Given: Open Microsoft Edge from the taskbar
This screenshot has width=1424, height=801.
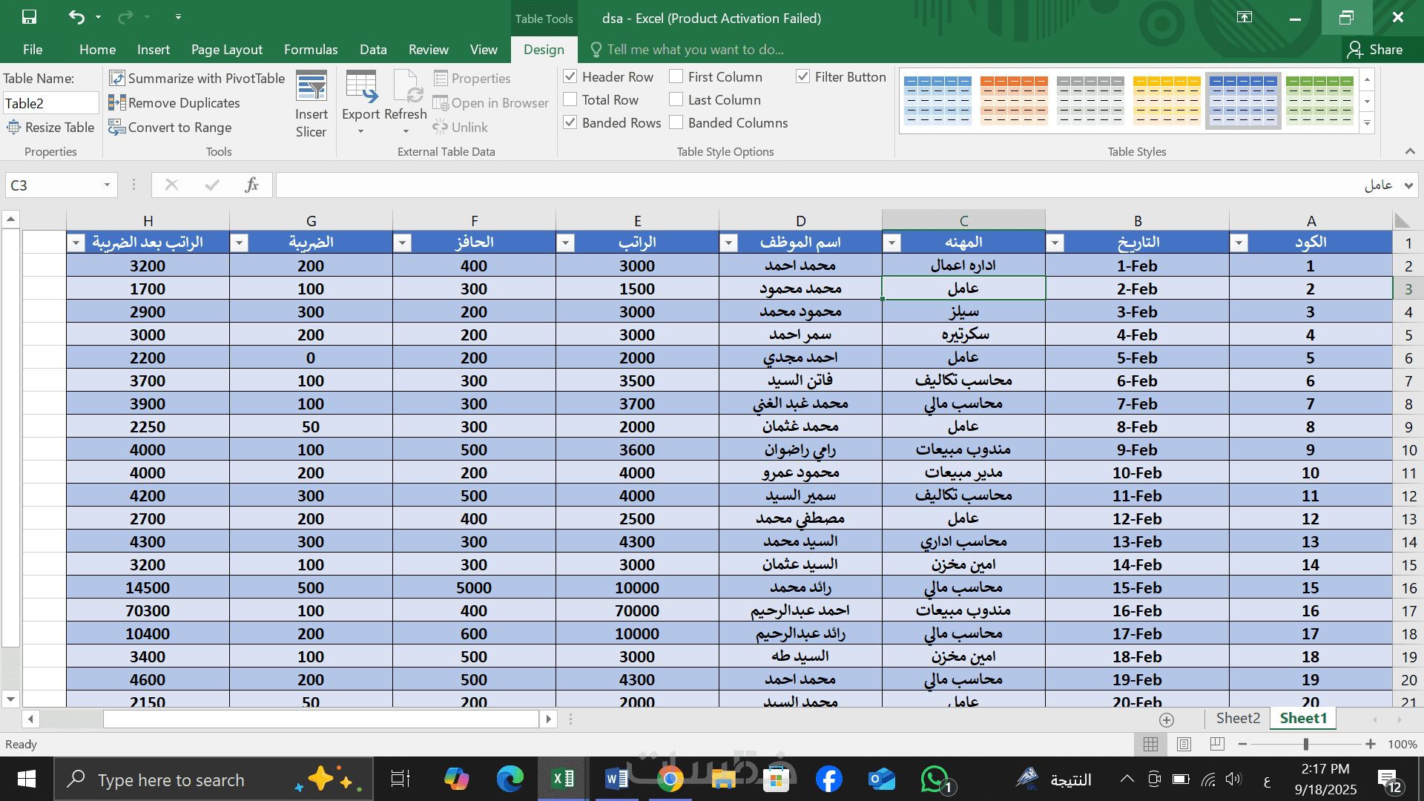Looking at the screenshot, I should tap(510, 779).
